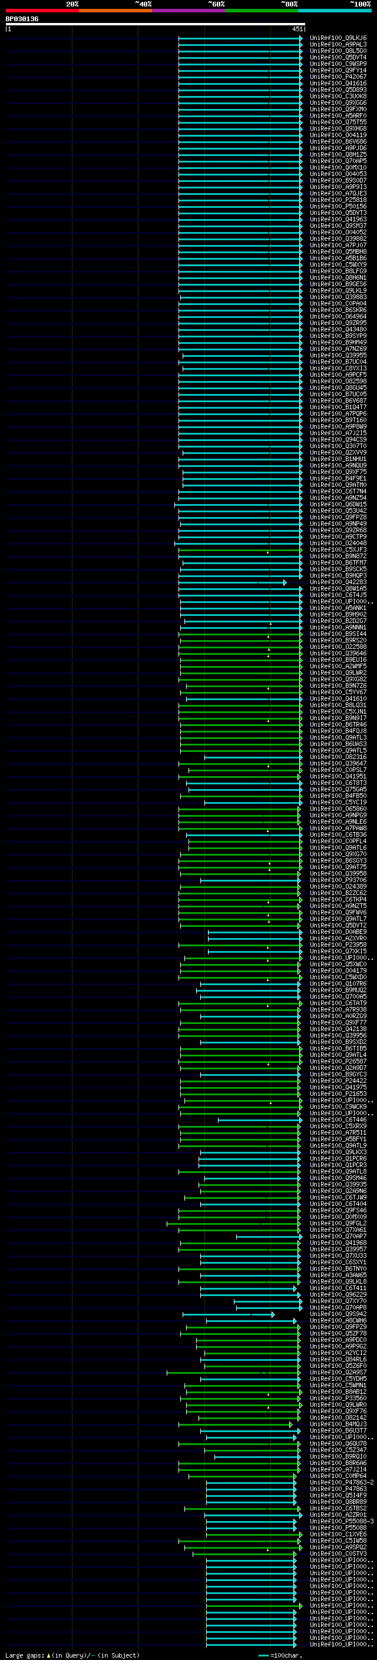Image resolution: width=377 pixels, height=1660 pixels.
Task: Select hit label UniRef100_P50156
Action: pos(338,206)
